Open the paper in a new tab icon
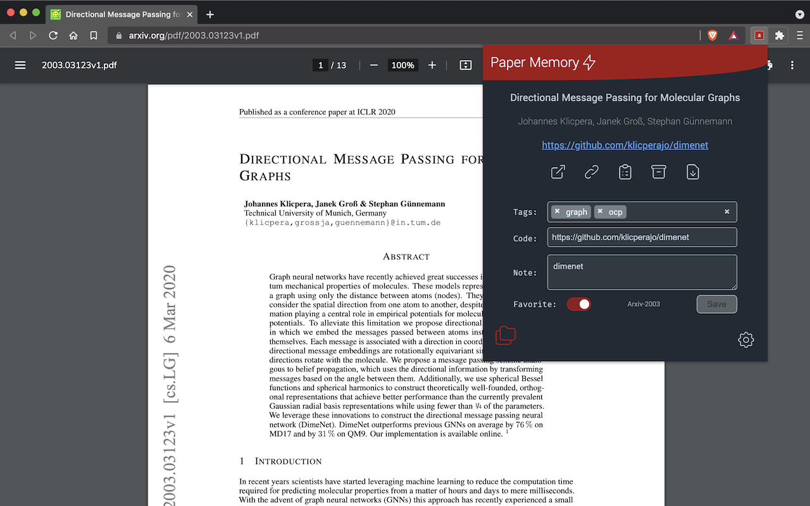Viewport: 810px width, 506px height. (x=558, y=172)
